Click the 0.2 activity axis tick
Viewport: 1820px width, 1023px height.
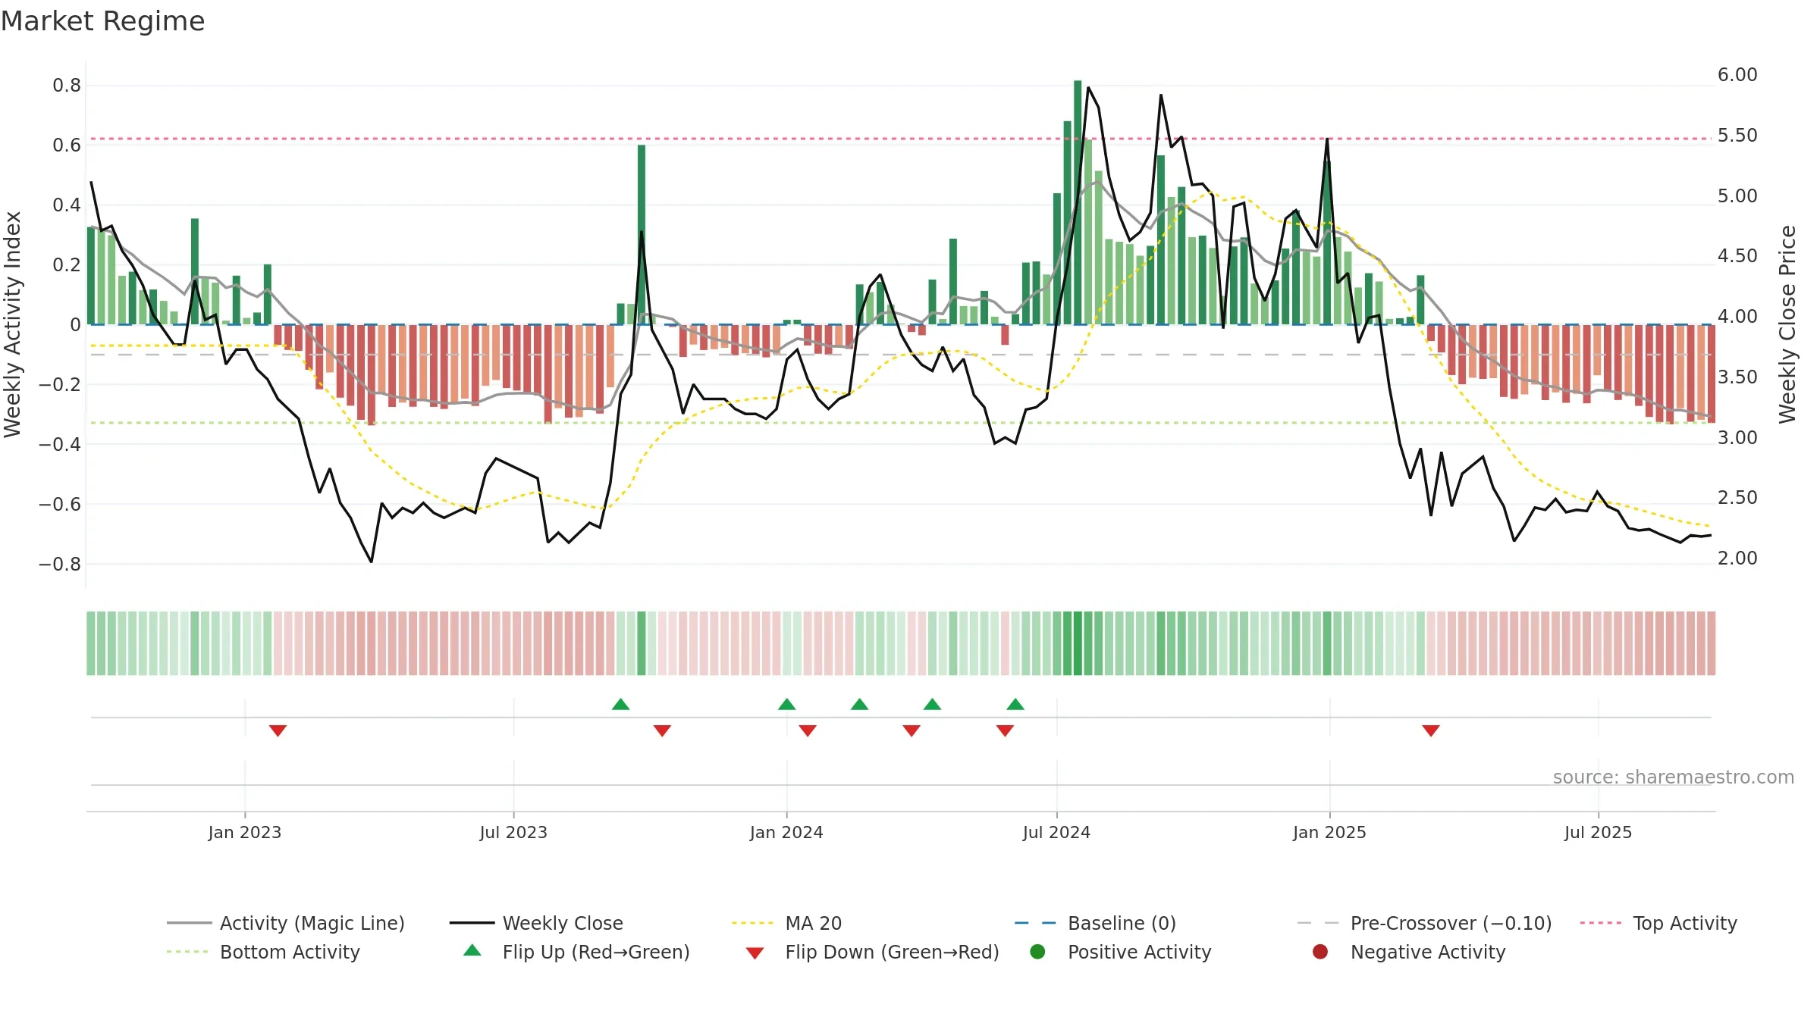(x=67, y=265)
